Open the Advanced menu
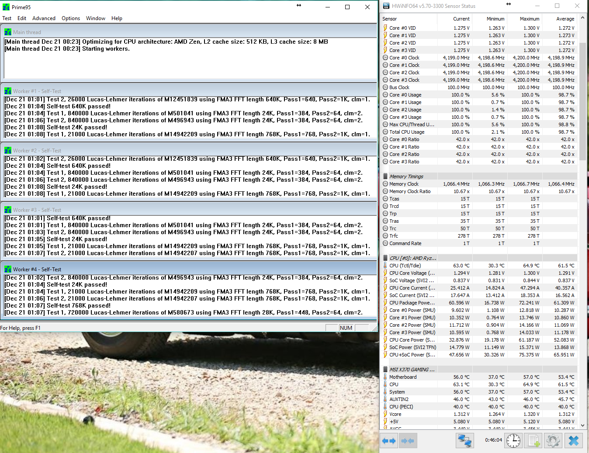The width and height of the screenshot is (589, 453). [44, 18]
